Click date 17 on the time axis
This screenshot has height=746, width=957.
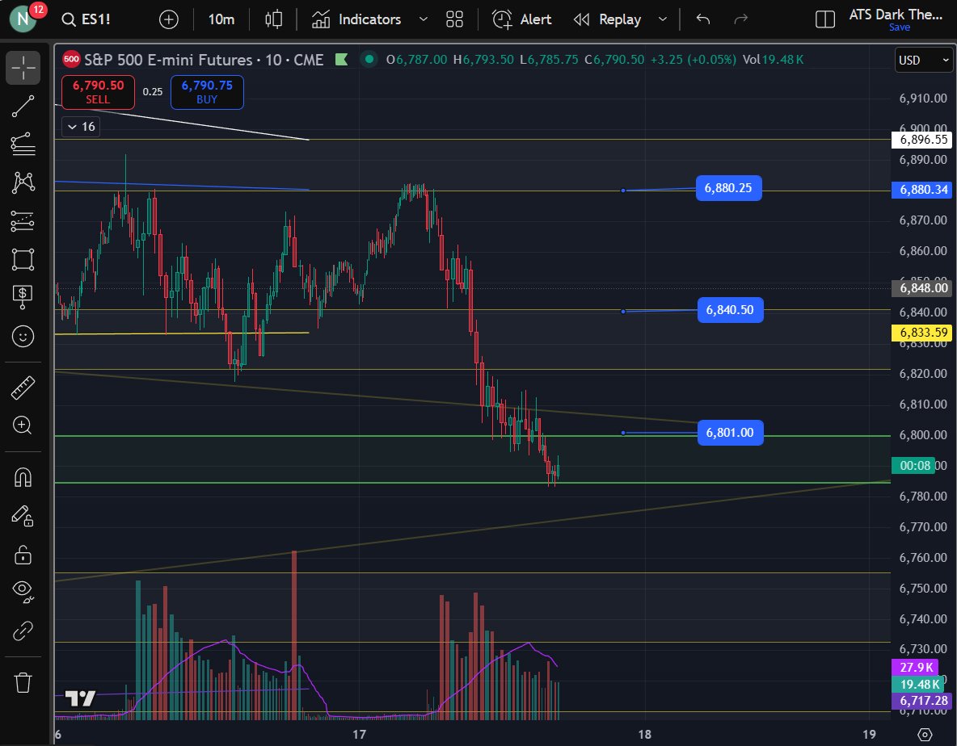pyautogui.click(x=360, y=735)
